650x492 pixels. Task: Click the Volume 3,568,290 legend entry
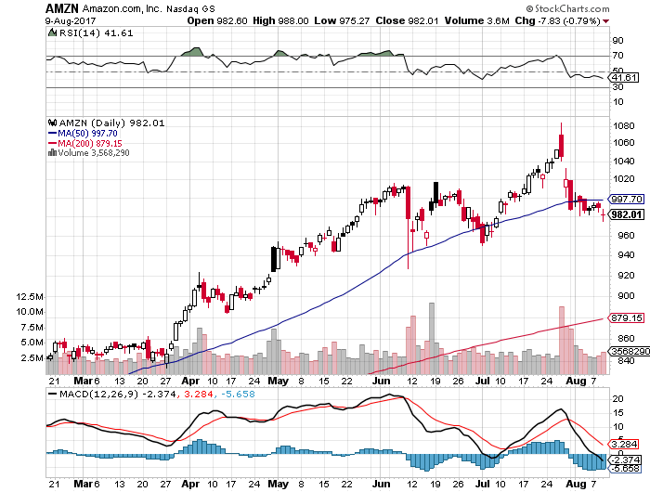[x=89, y=153]
